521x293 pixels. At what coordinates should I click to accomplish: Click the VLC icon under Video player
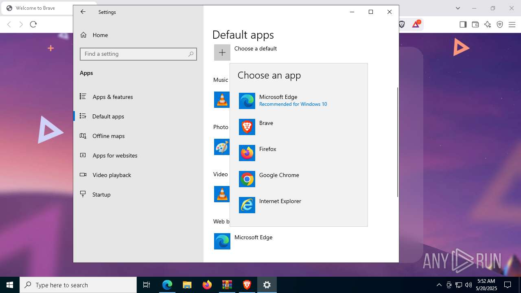[222, 194]
